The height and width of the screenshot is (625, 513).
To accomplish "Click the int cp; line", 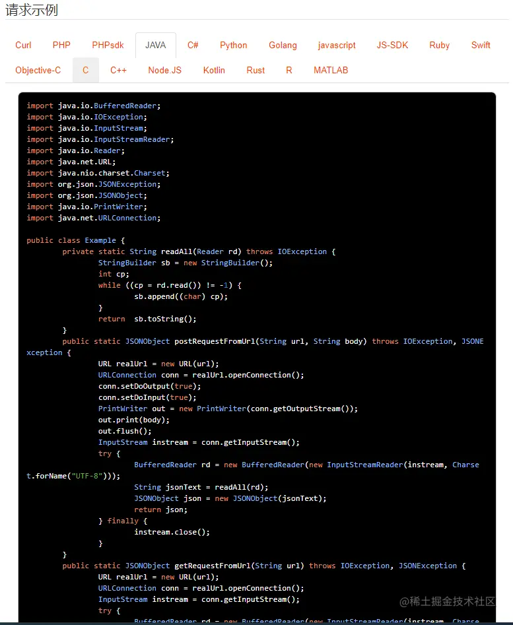I will (x=114, y=274).
